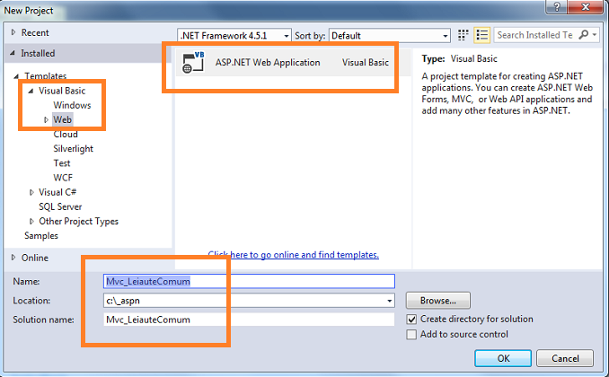This screenshot has width=609, height=377.
Task: Click the search magnifier icon
Action: pyautogui.click(x=583, y=34)
